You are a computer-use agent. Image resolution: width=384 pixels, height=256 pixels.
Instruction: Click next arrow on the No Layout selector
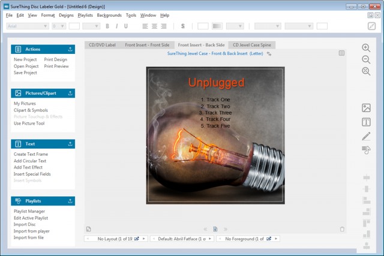pyautogui.click(x=143, y=239)
